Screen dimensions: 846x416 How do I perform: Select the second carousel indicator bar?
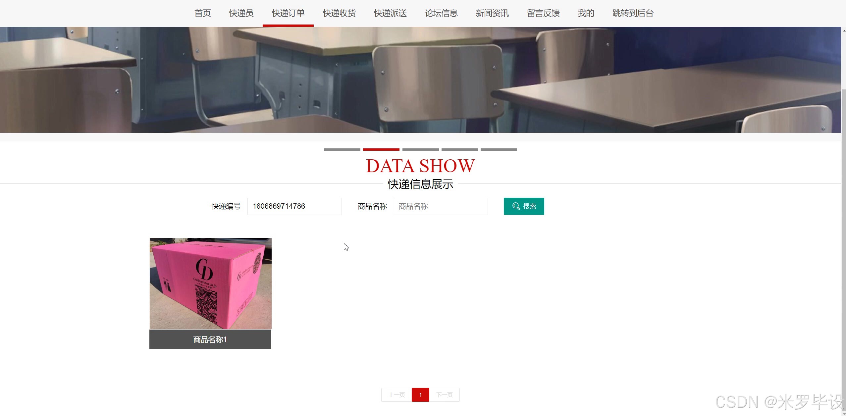tap(381, 149)
